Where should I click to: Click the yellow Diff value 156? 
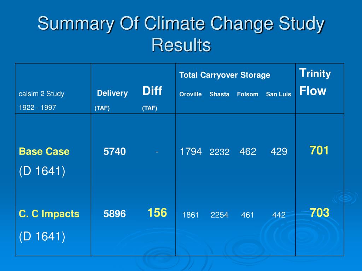click(x=157, y=212)
